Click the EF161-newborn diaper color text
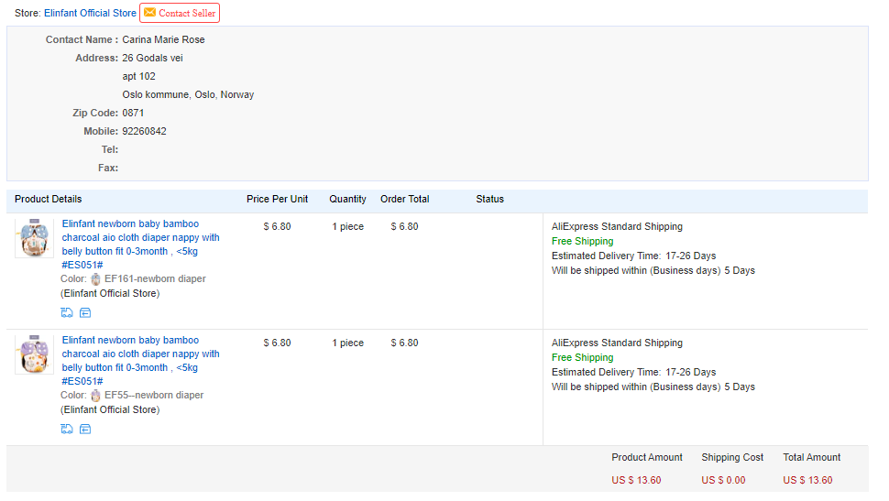889x501 pixels. (155, 278)
